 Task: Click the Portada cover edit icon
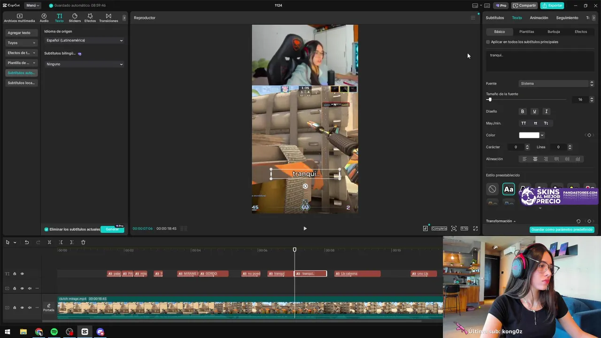click(49, 307)
